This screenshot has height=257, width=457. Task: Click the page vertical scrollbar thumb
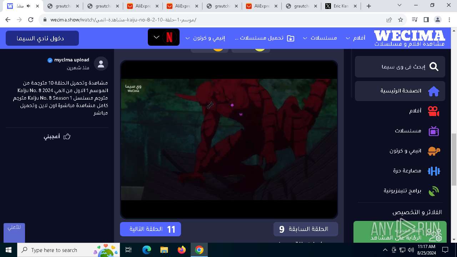coord(454,160)
